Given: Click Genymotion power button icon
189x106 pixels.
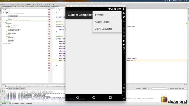Looking at the screenshot, I should (x=124, y=100).
